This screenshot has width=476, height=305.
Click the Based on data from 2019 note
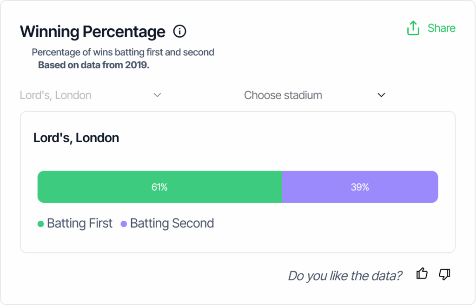tap(93, 65)
